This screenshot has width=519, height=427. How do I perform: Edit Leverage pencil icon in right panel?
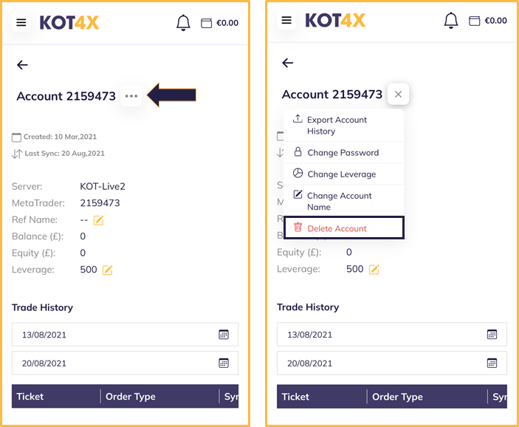tap(374, 270)
